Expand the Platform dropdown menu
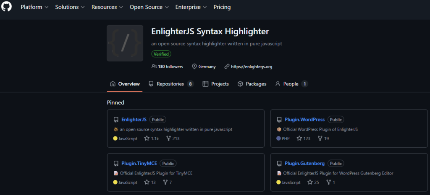 coord(34,7)
